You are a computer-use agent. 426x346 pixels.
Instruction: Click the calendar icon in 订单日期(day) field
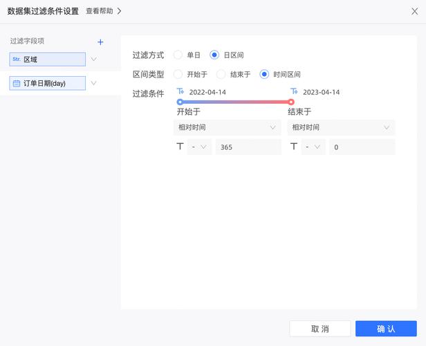point(17,84)
